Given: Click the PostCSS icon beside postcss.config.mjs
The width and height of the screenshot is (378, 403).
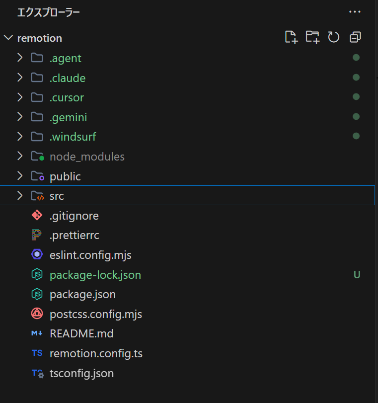Looking at the screenshot, I should point(37,314).
